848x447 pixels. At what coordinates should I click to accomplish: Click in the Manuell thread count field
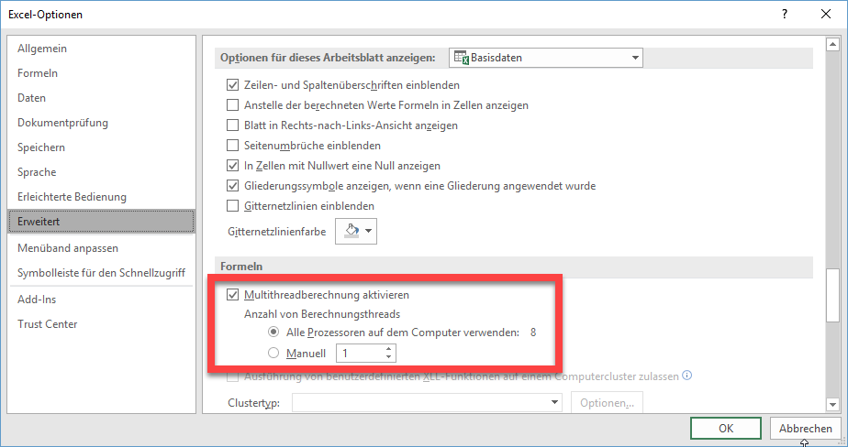click(359, 353)
